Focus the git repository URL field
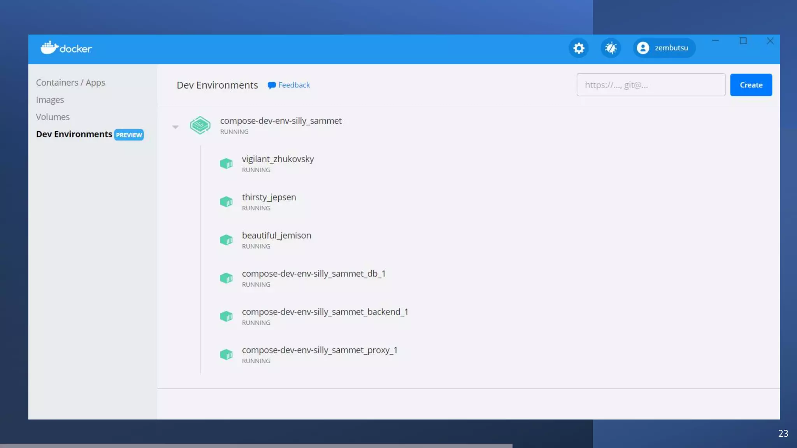The width and height of the screenshot is (797, 448). [x=651, y=85]
